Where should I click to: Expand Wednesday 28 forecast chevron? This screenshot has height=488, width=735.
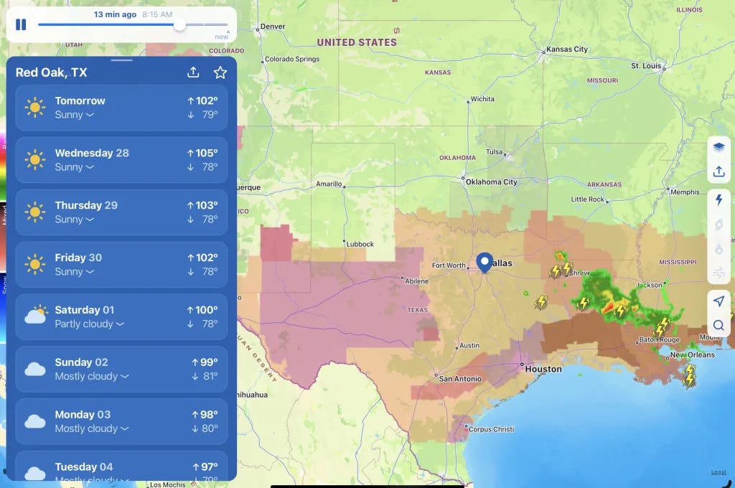click(90, 167)
